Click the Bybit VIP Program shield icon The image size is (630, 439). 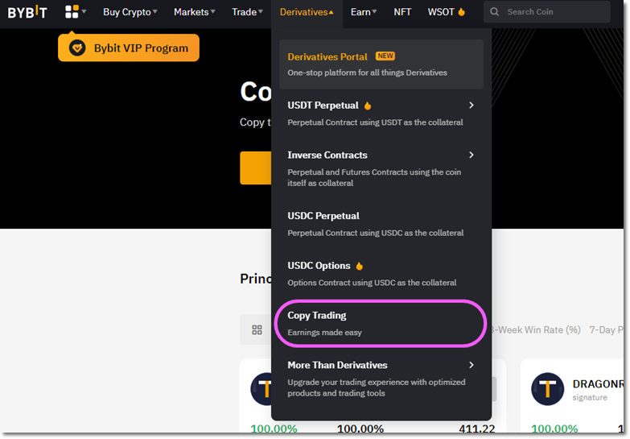point(77,48)
